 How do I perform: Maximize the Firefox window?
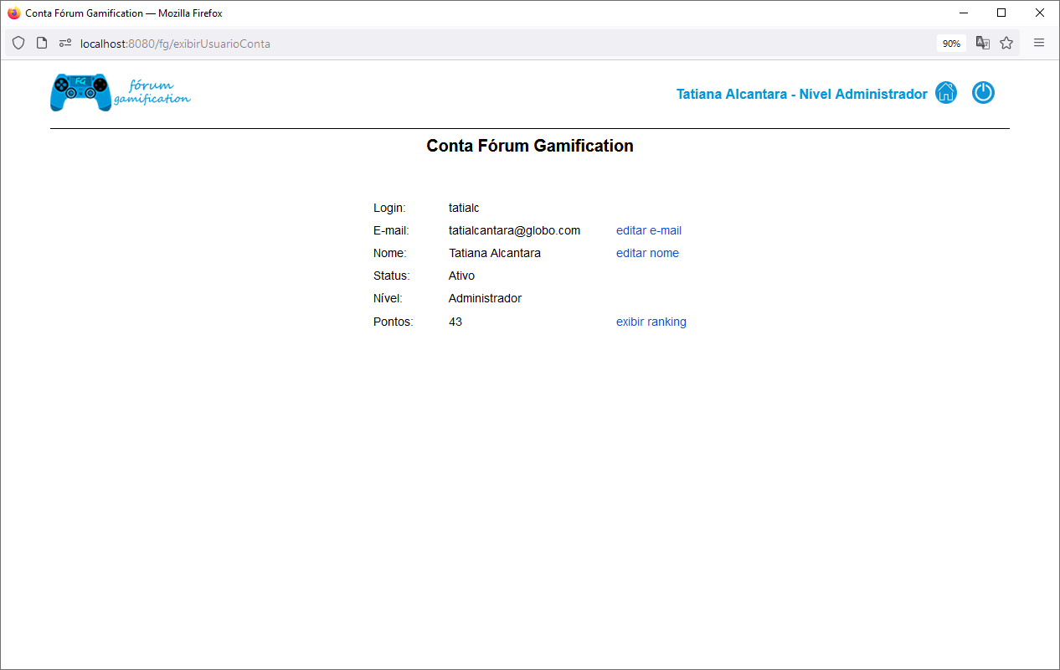pos(1001,13)
